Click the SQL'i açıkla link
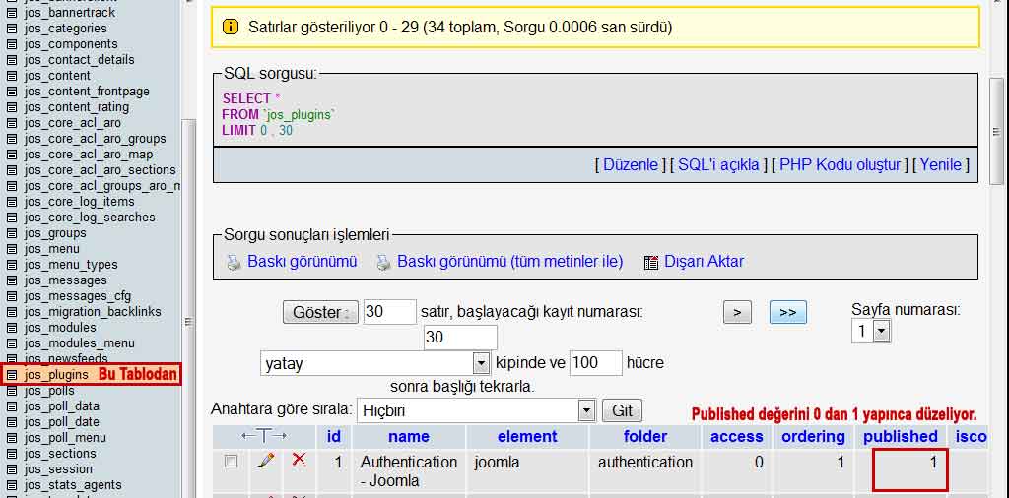 (718, 165)
